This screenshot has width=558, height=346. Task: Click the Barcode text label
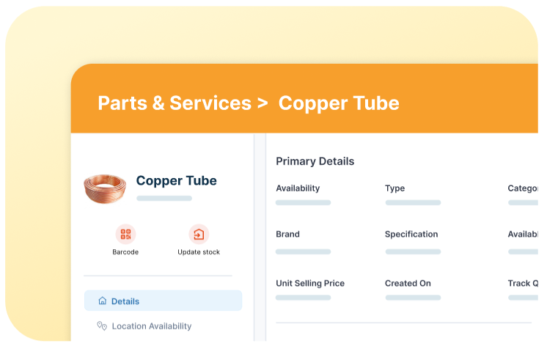coord(125,251)
